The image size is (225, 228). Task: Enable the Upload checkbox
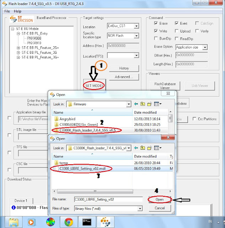pos(177,31)
